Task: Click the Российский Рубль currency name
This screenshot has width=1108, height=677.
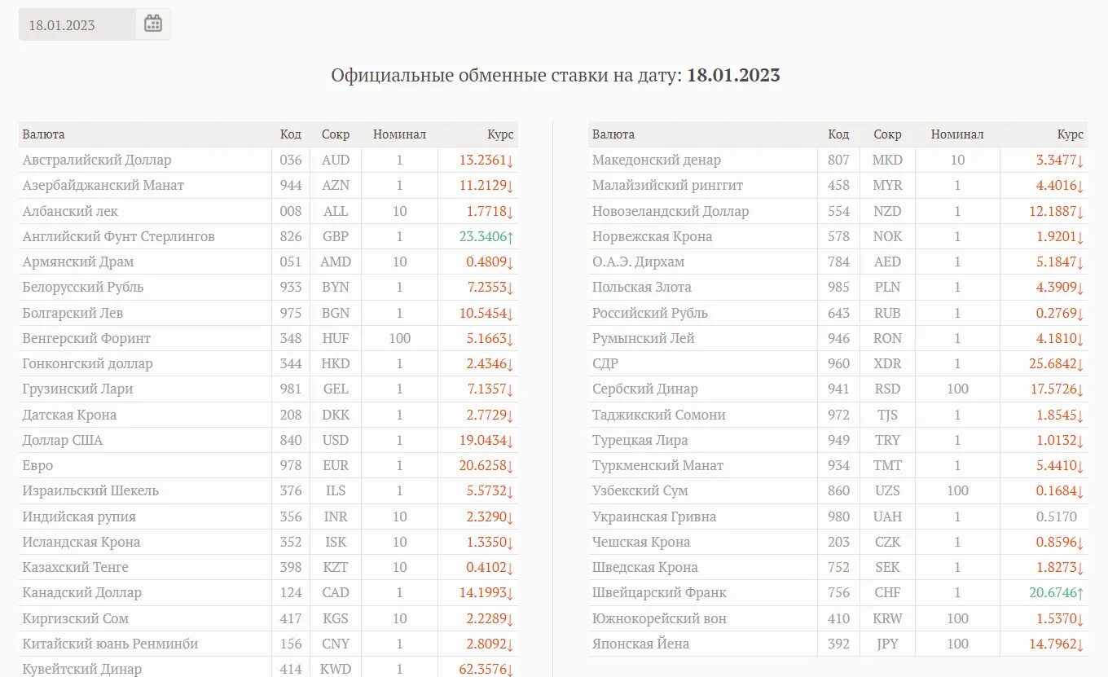Action: tap(649, 313)
